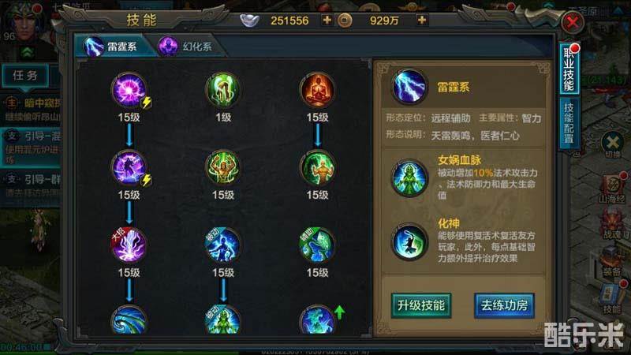
Task: Tap the 女娲血脉 passive skill icon
Action: click(x=409, y=177)
